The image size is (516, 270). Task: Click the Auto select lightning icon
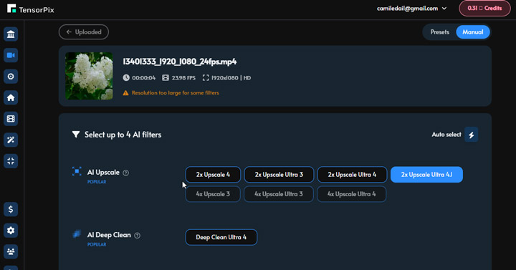click(472, 135)
